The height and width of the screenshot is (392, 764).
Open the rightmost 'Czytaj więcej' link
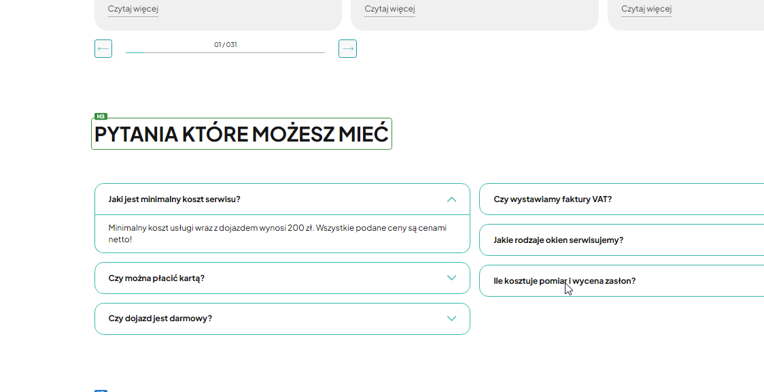pos(646,9)
